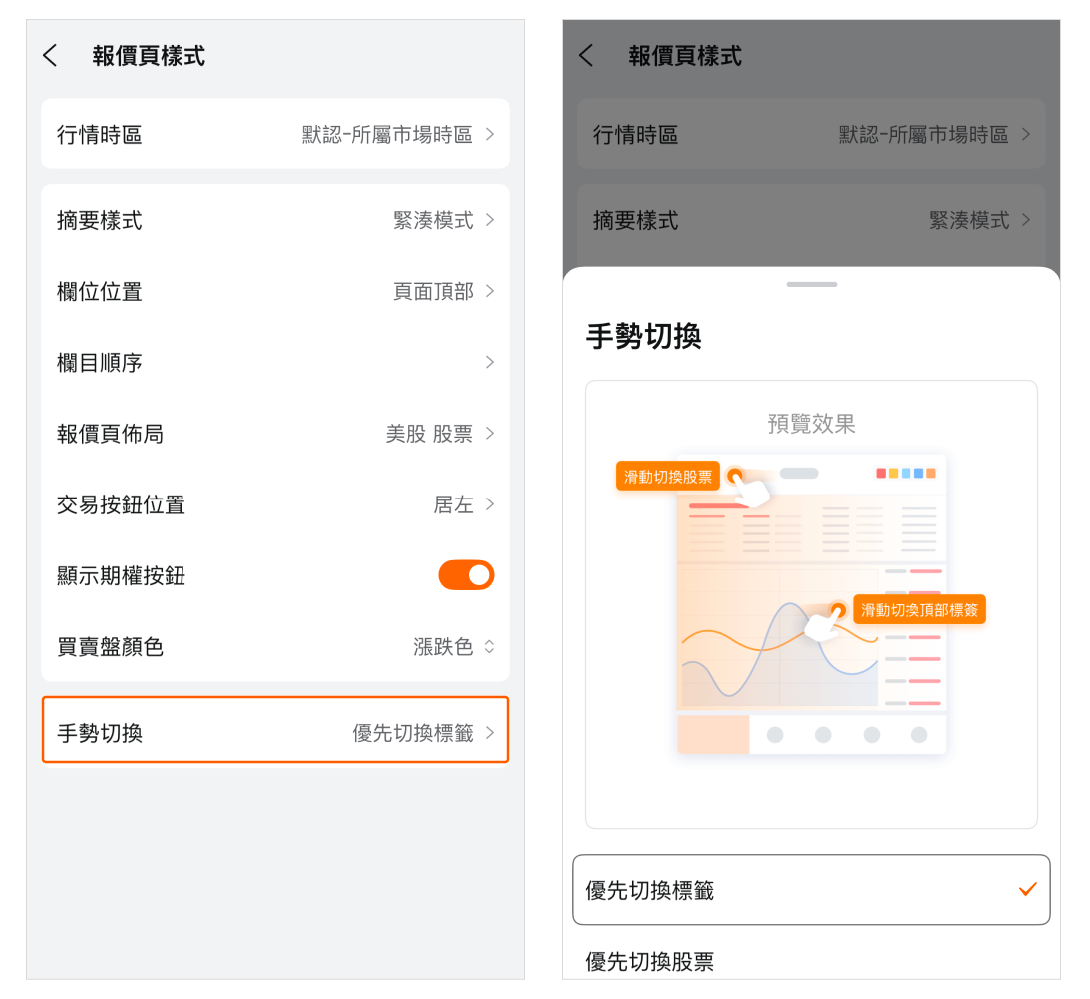Viewport: 1090px width, 999px height.
Task: Click the 預覽效果 preview illustration
Action: point(811,603)
